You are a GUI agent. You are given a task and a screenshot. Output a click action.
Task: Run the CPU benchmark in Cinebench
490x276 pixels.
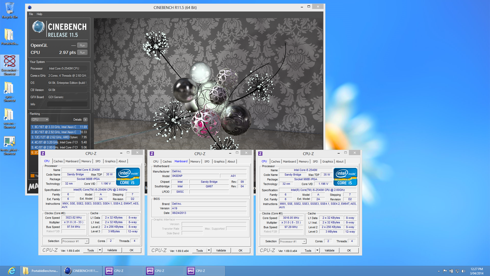coord(82,53)
